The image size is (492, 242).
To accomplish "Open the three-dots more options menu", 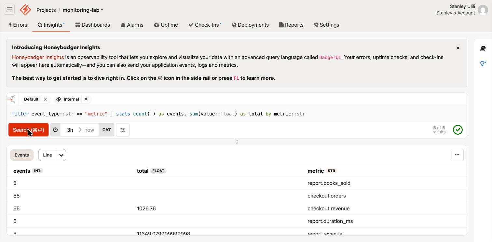I will tap(457, 155).
